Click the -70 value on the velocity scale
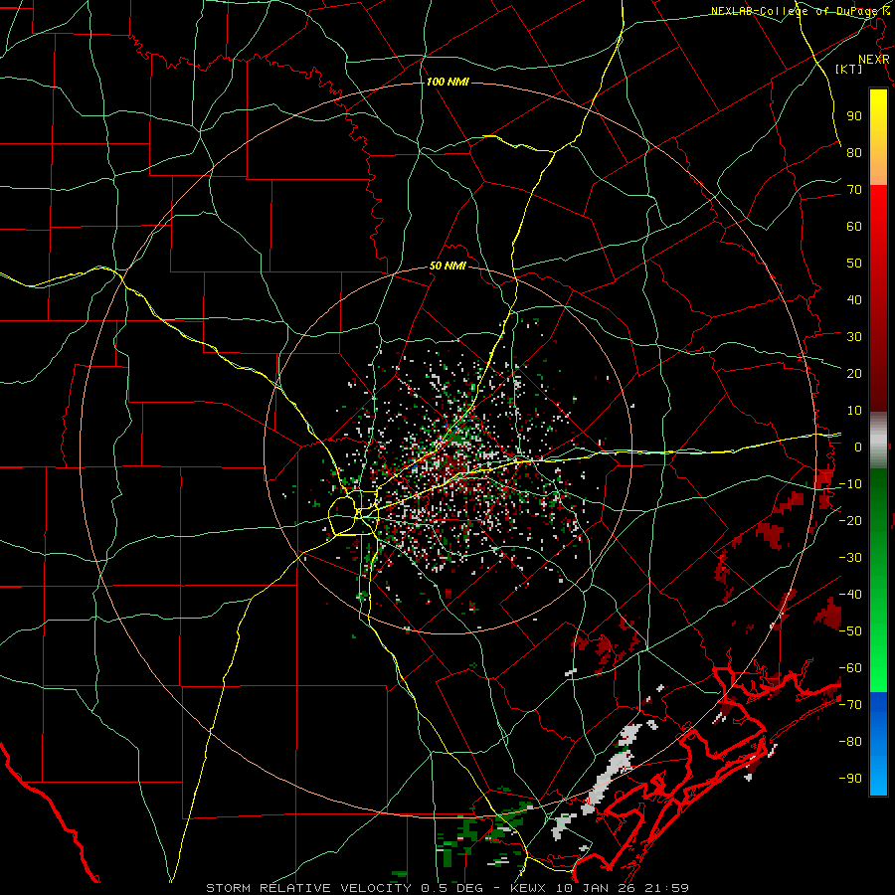Viewport: 895px width, 895px height. pos(850,704)
